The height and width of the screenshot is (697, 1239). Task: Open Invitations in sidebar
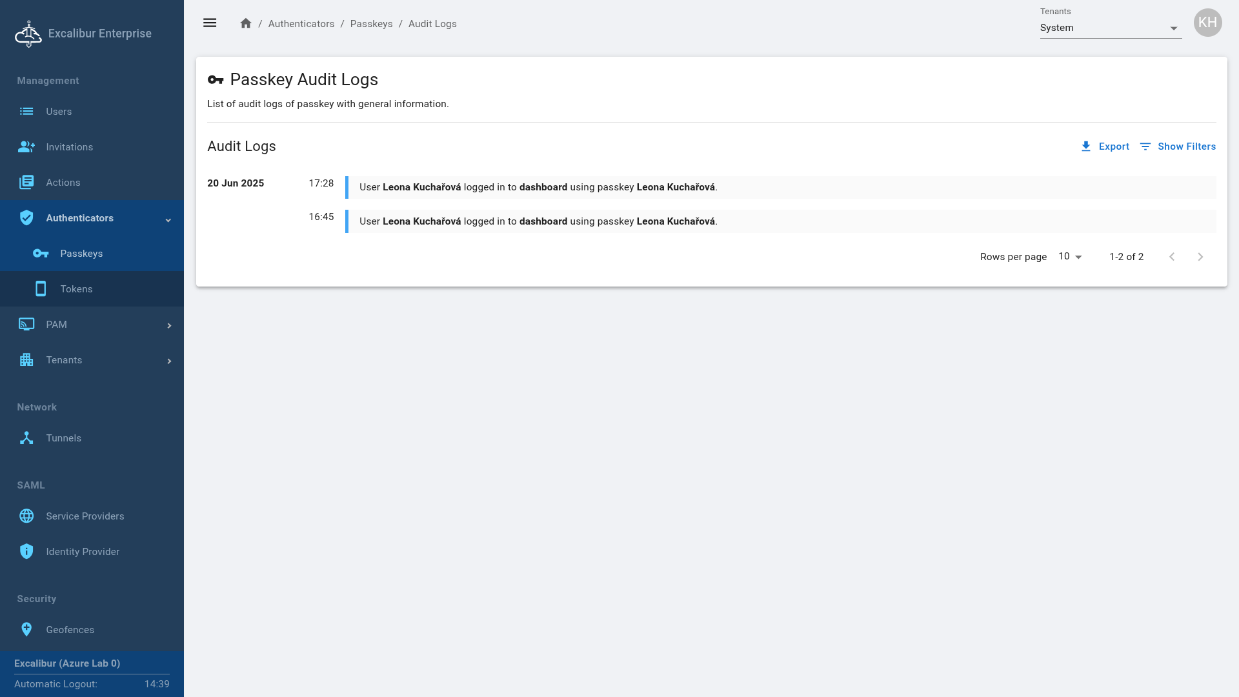69,147
